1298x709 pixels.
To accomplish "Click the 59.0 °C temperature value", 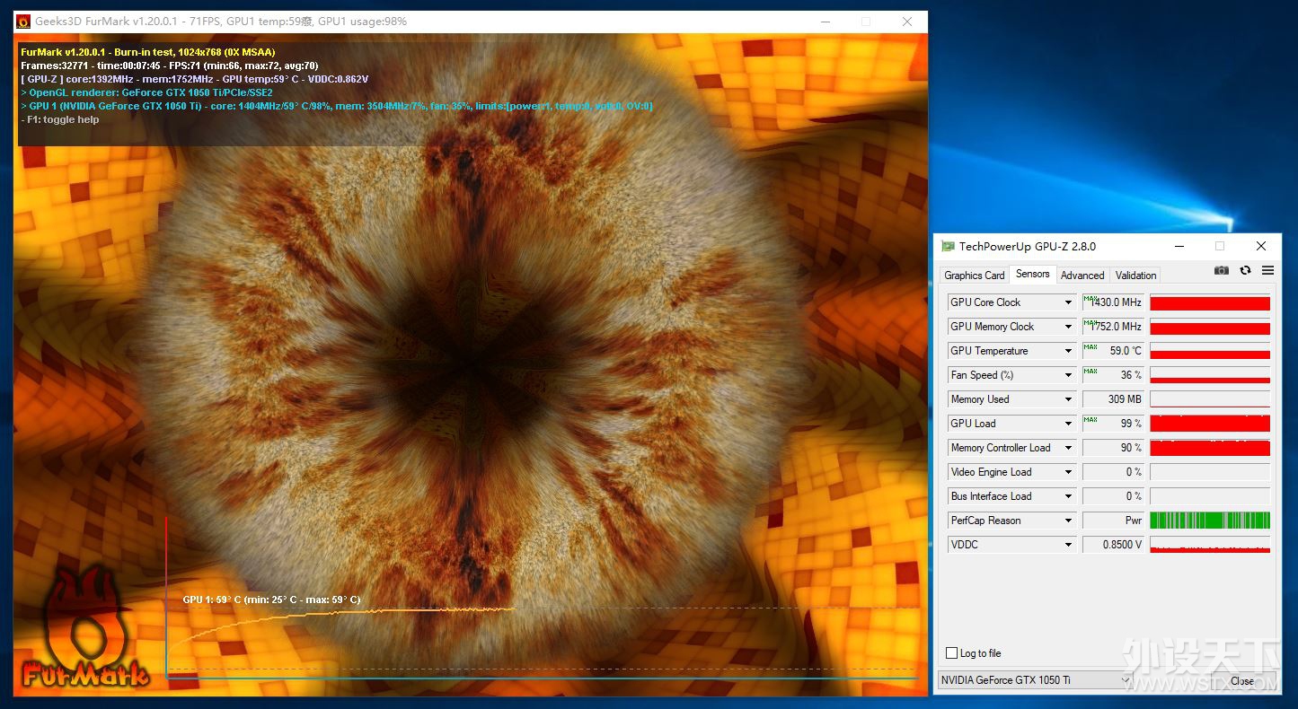I will point(1113,351).
